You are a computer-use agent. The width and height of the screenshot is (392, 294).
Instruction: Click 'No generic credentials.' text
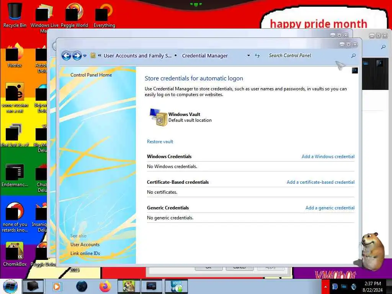(170, 218)
